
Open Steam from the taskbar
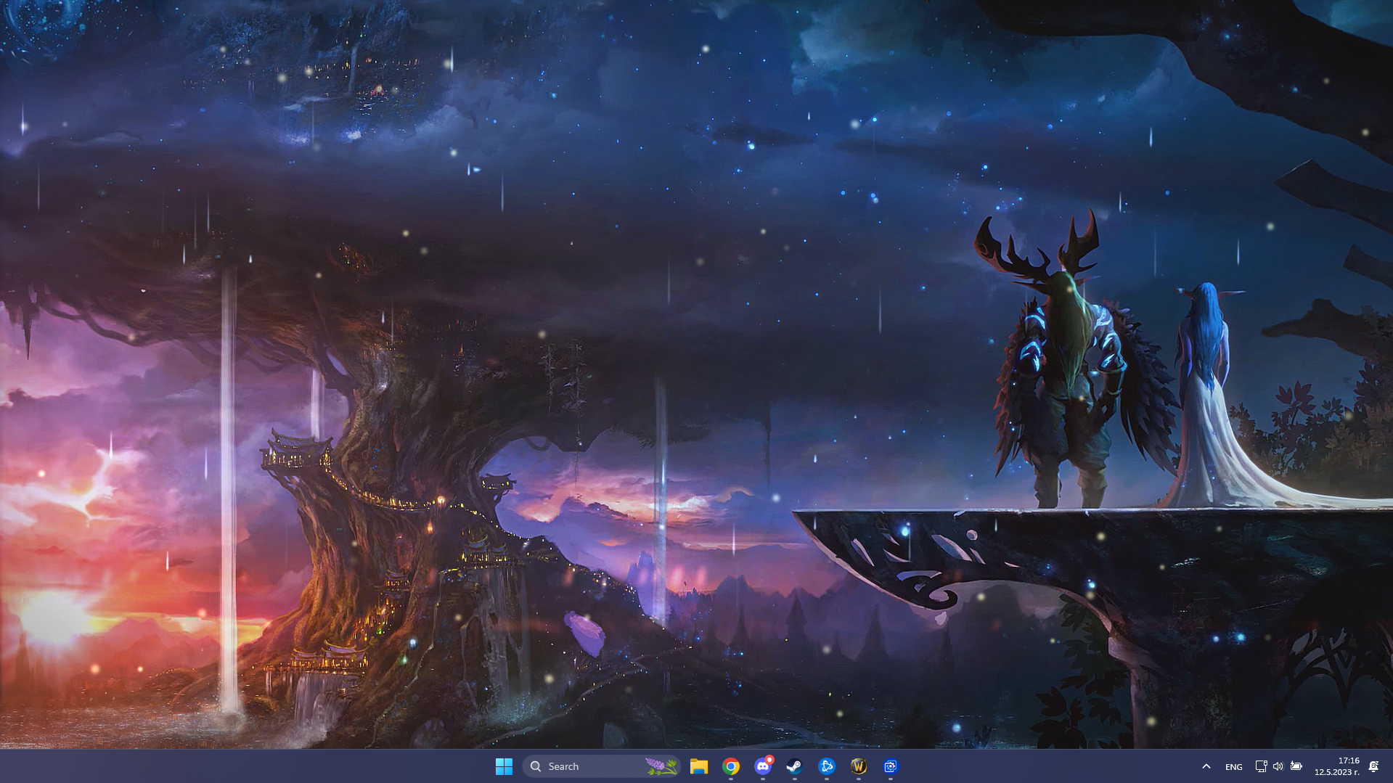(x=795, y=766)
